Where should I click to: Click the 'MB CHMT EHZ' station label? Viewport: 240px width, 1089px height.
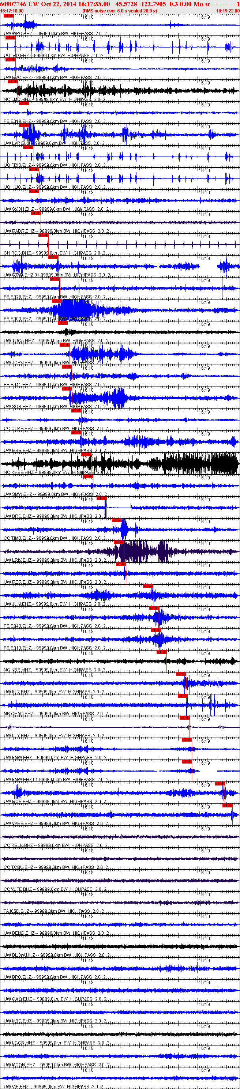click(x=19, y=714)
